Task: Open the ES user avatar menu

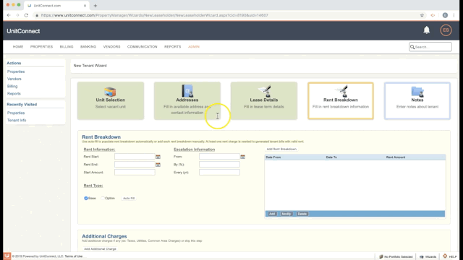Action: [446, 30]
